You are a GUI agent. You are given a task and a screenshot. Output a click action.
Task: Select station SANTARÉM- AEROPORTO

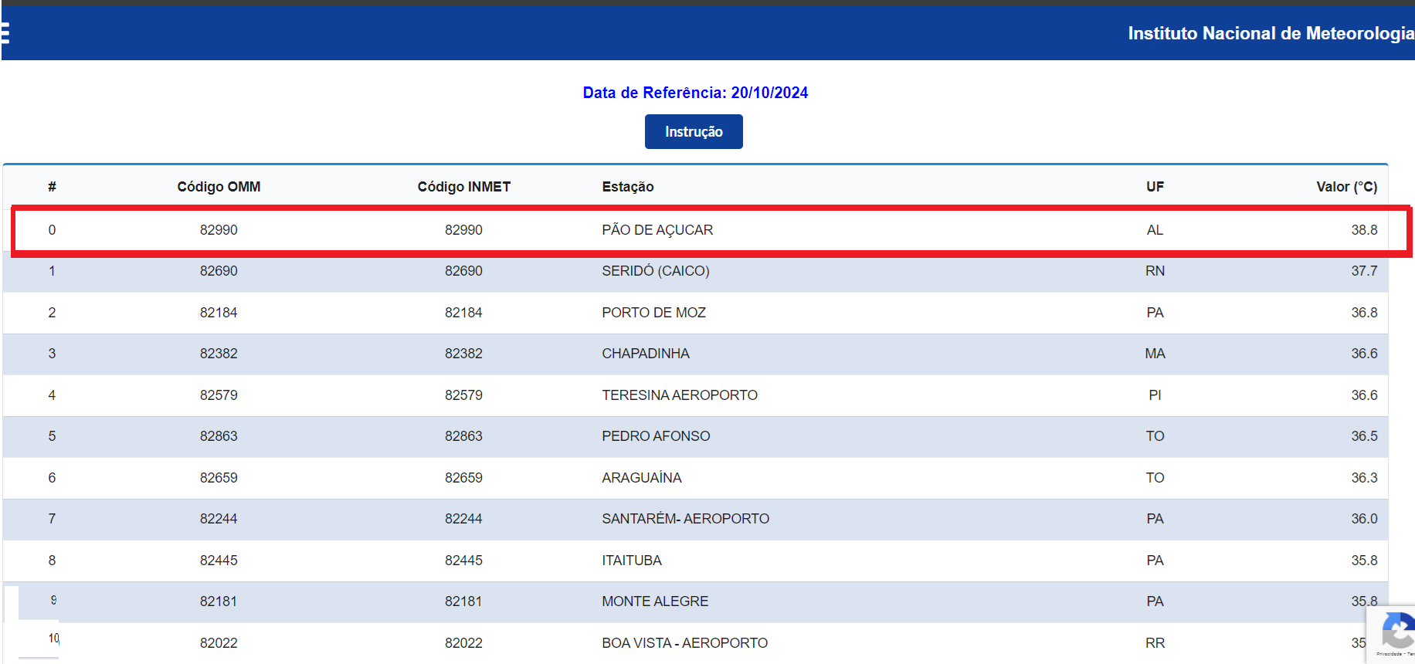686,519
